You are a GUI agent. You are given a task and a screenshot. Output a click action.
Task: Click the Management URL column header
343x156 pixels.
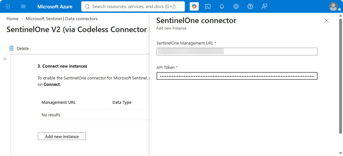tap(59, 102)
